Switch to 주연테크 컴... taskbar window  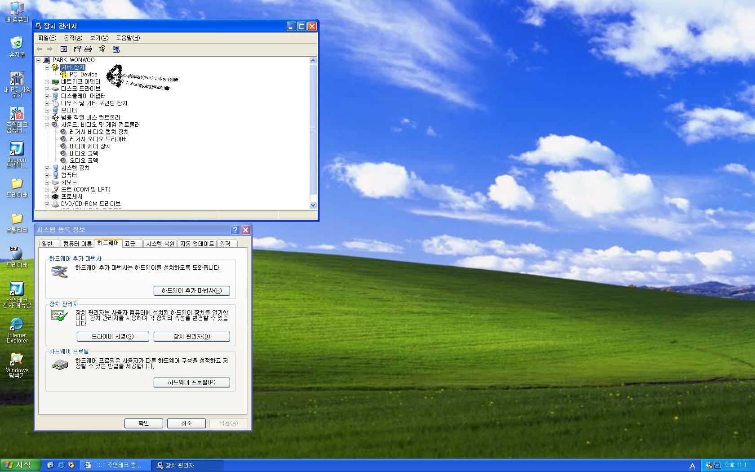click(x=115, y=465)
